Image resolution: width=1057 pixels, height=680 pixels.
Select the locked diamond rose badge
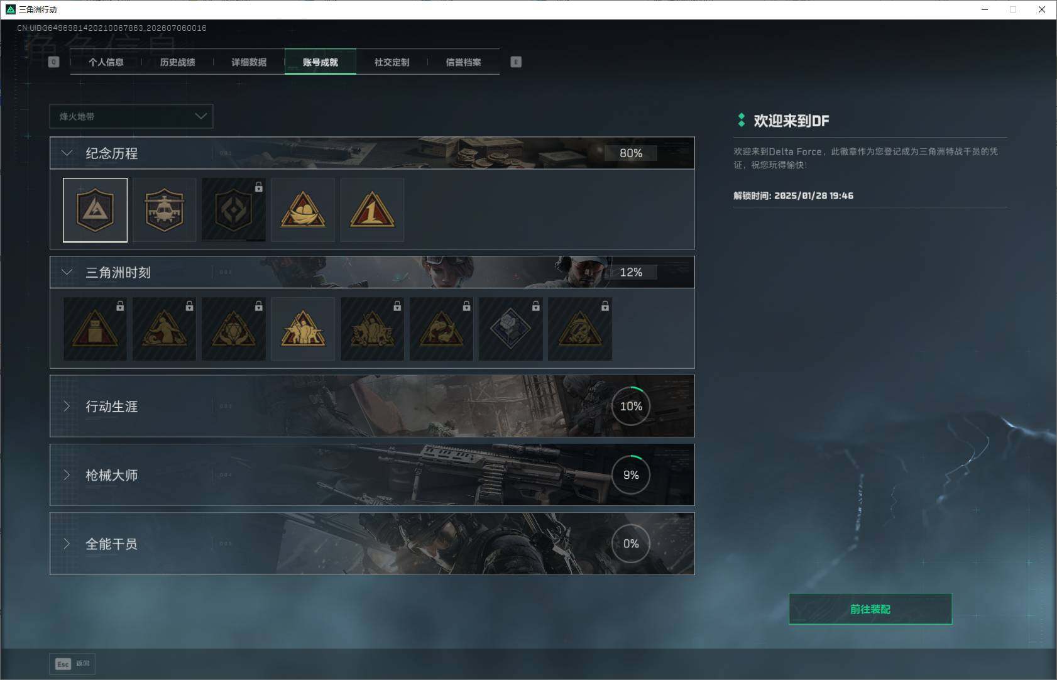click(x=510, y=329)
